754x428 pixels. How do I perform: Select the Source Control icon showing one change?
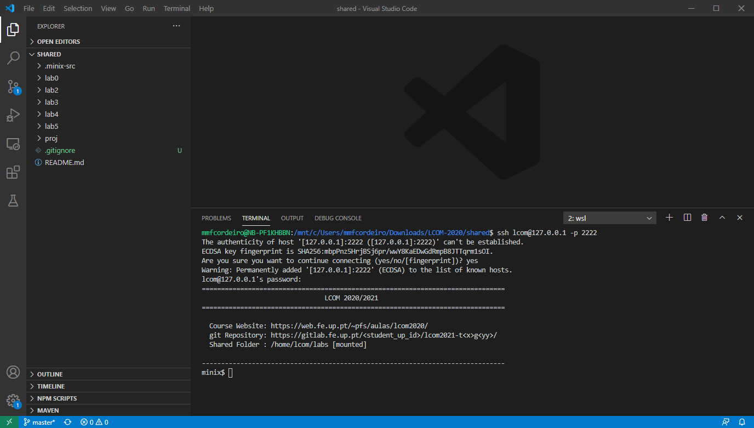(x=13, y=87)
